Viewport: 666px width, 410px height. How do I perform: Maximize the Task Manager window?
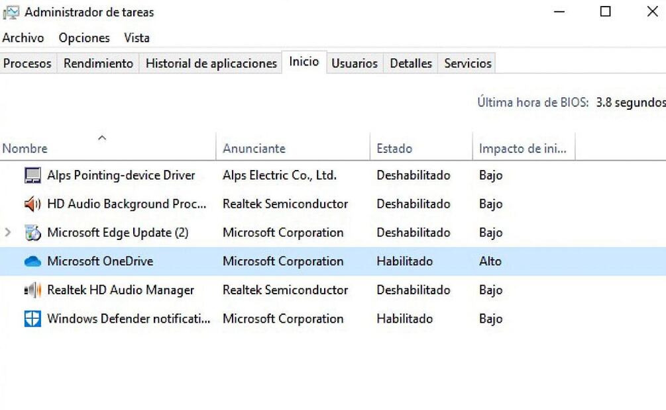coord(605,12)
